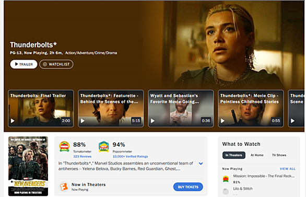Click the tomato score icon for Mission: Impossible
The image size is (306, 197).
point(226,179)
